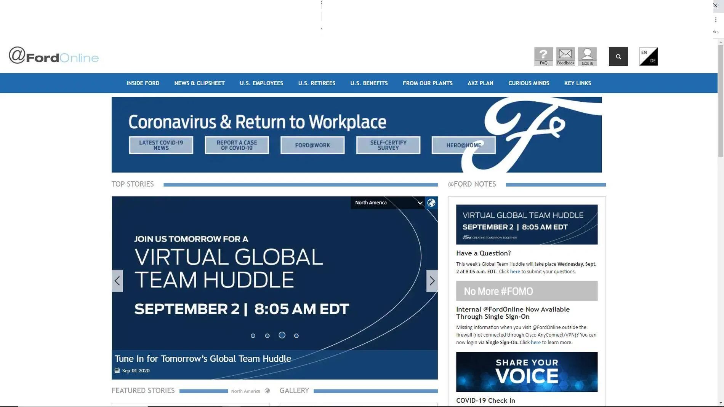The image size is (724, 407).
Task: Open News & Clipsheet menu
Action: point(199,83)
